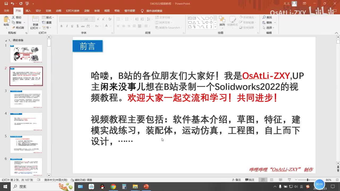Click the zoom percentage 86%
The height and width of the screenshot is (191, 340).
329,180
